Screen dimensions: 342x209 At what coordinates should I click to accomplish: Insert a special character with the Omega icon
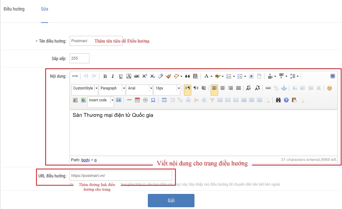click(x=153, y=100)
